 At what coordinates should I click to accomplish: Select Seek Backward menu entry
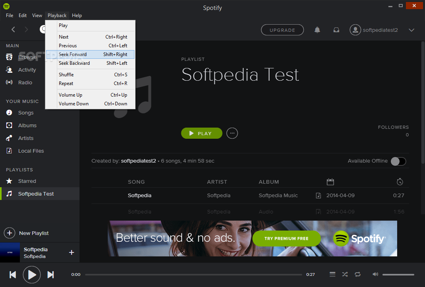[90, 63]
